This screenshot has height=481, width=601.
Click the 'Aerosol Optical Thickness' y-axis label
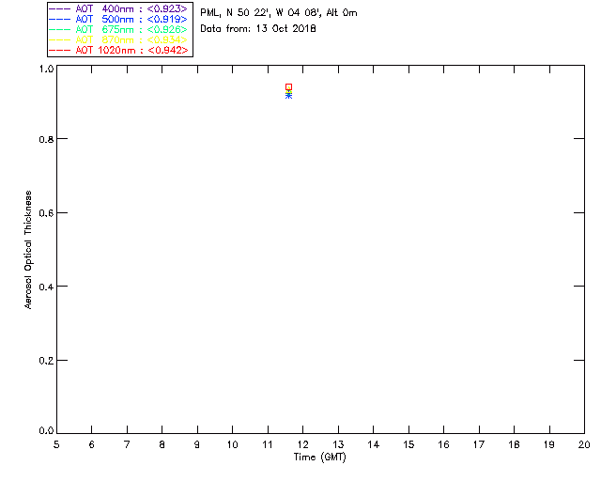29,250
